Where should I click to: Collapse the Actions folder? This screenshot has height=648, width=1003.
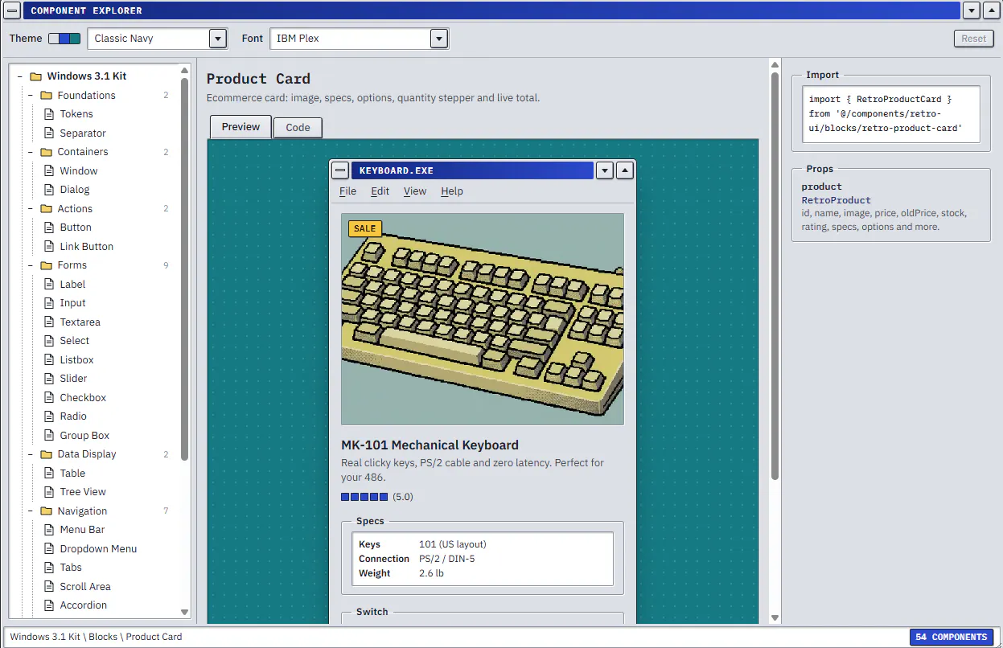click(30, 209)
